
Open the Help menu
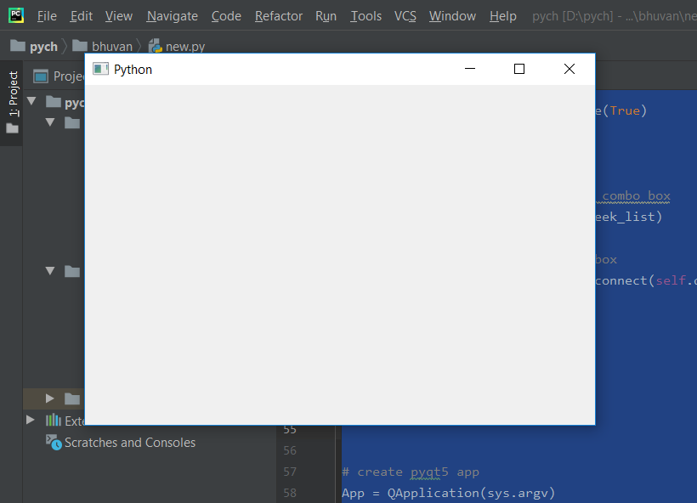click(502, 16)
